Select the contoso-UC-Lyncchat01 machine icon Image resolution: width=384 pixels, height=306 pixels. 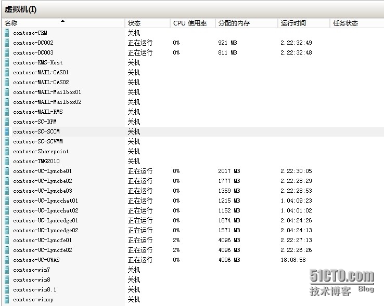(x=7, y=201)
